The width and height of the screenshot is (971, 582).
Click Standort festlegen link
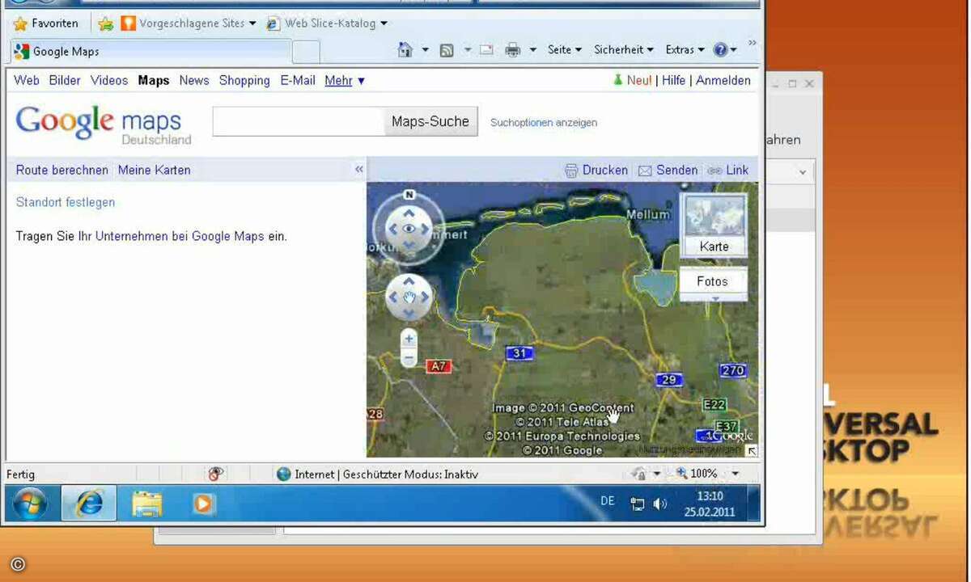[x=66, y=203]
